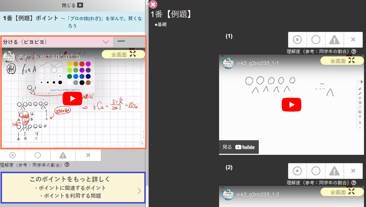Pick the red color swatch in the pen palette
The height and width of the screenshot is (207, 366).
click(x=82, y=64)
